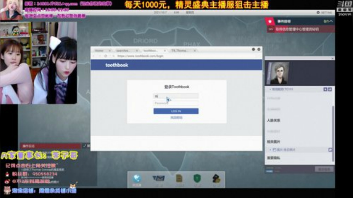Screen dimensions: 353x198
Task: Expand the first profile tree row arrow
Action: click(270, 89)
